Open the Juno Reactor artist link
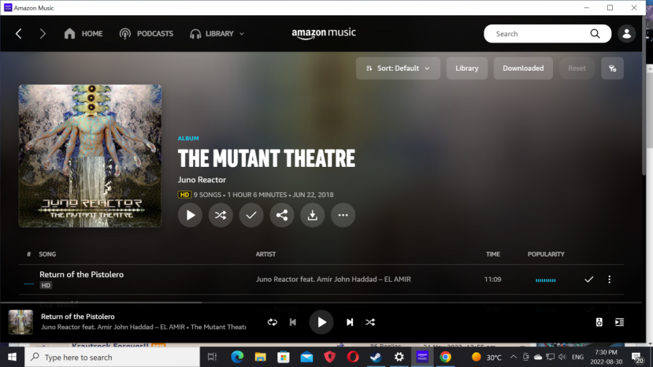The width and height of the screenshot is (653, 367). point(202,180)
